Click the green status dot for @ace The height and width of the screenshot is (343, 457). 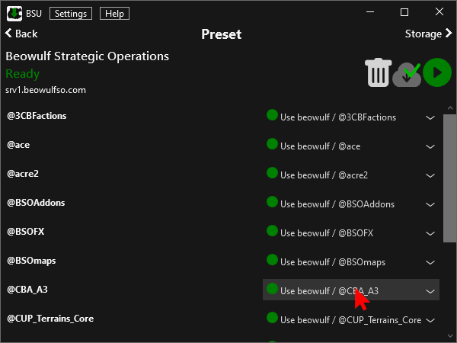coord(272,144)
